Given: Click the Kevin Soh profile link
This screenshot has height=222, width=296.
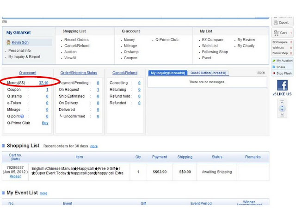Looking at the screenshot, I should pyautogui.click(x=20, y=43).
